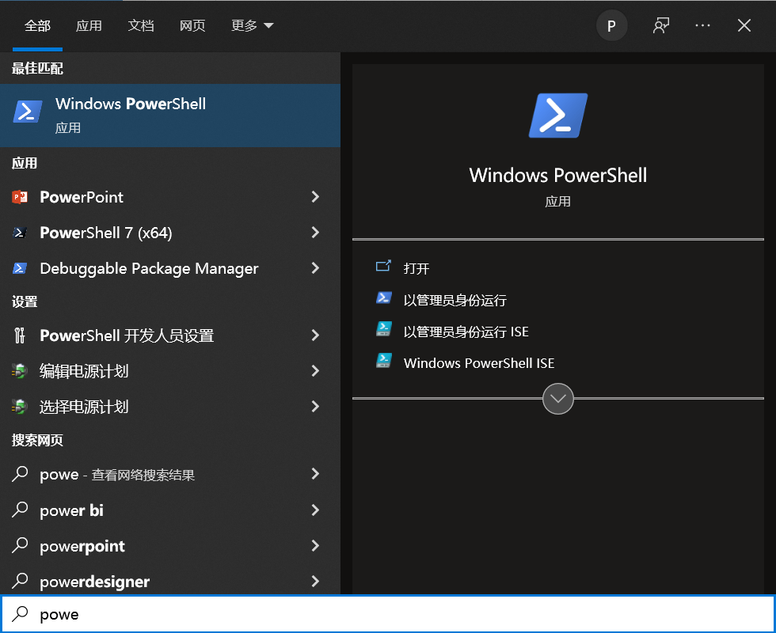Click the search icon beside power bi
This screenshot has width=776, height=633.
click(20, 510)
